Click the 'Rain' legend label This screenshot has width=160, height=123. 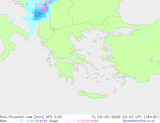(3, 121)
